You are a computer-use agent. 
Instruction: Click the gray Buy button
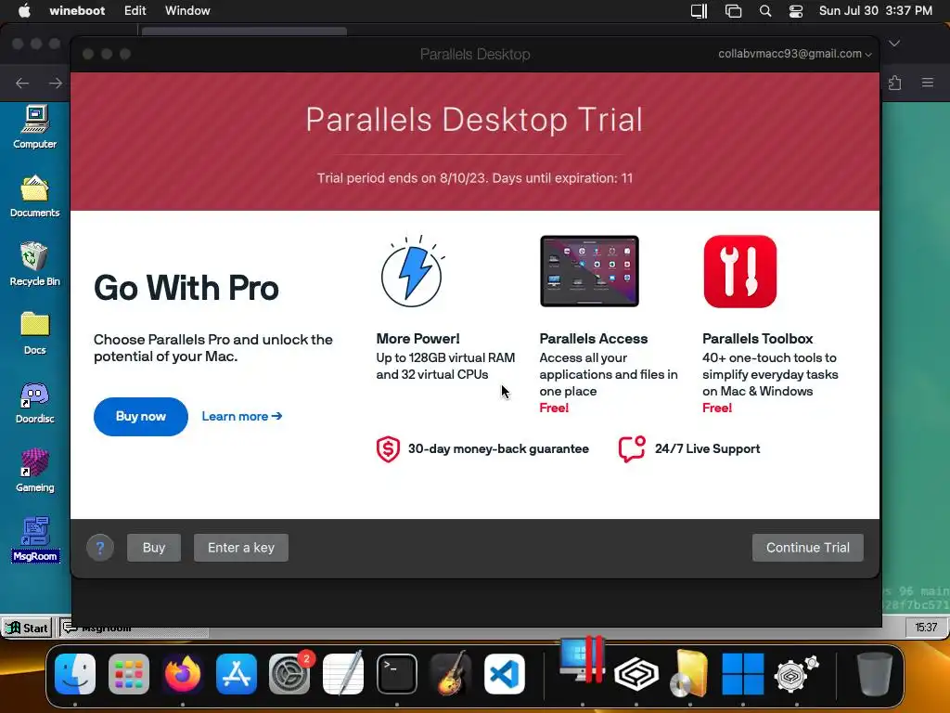[154, 548]
